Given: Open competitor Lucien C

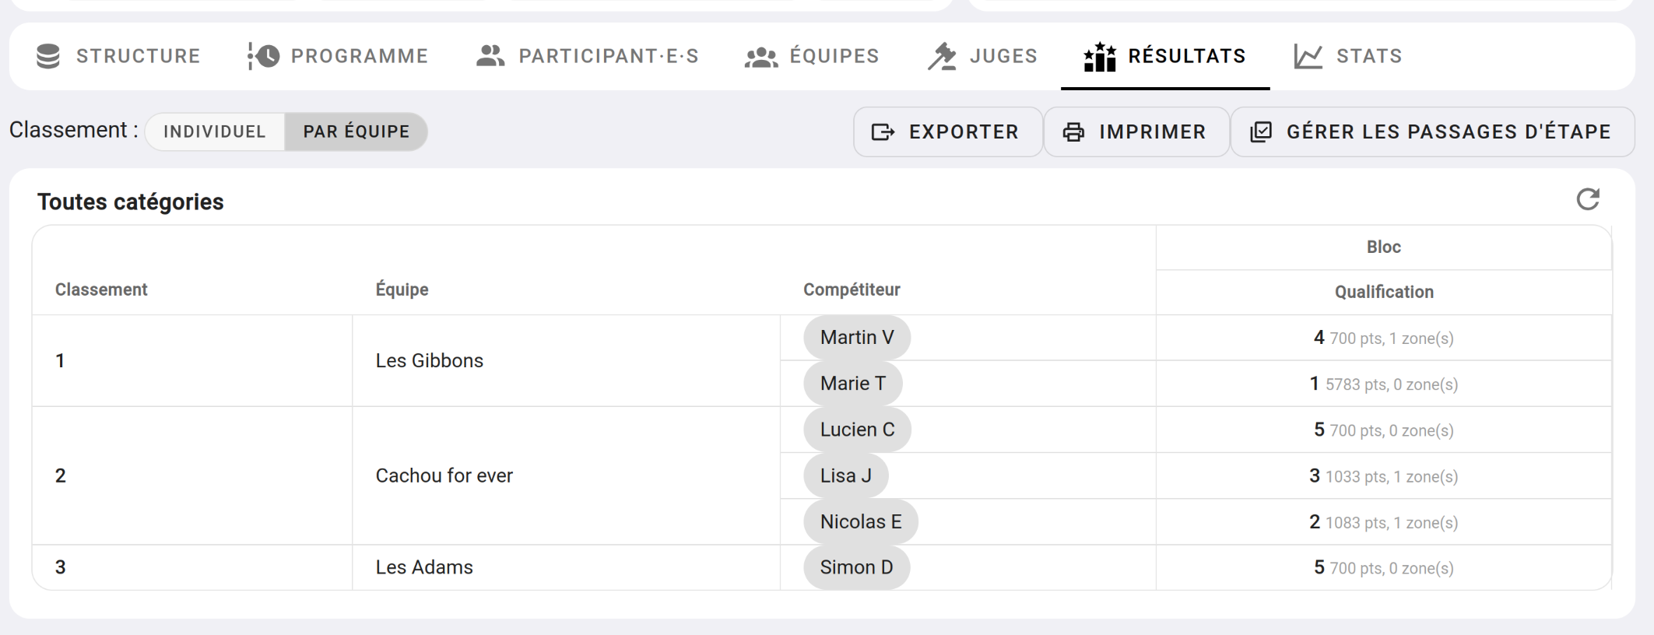Looking at the screenshot, I should pyautogui.click(x=857, y=430).
